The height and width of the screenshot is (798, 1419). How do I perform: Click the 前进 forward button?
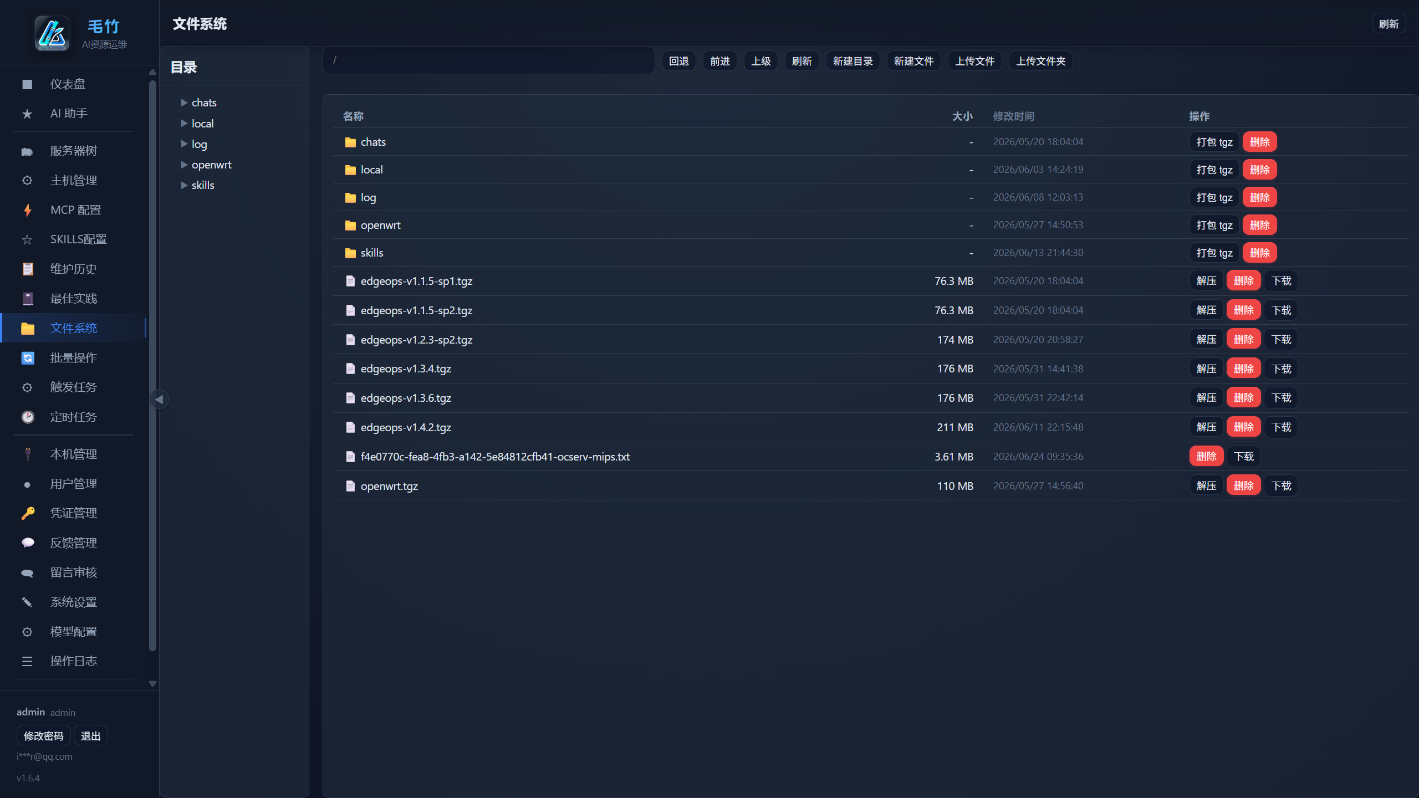pyautogui.click(x=720, y=61)
